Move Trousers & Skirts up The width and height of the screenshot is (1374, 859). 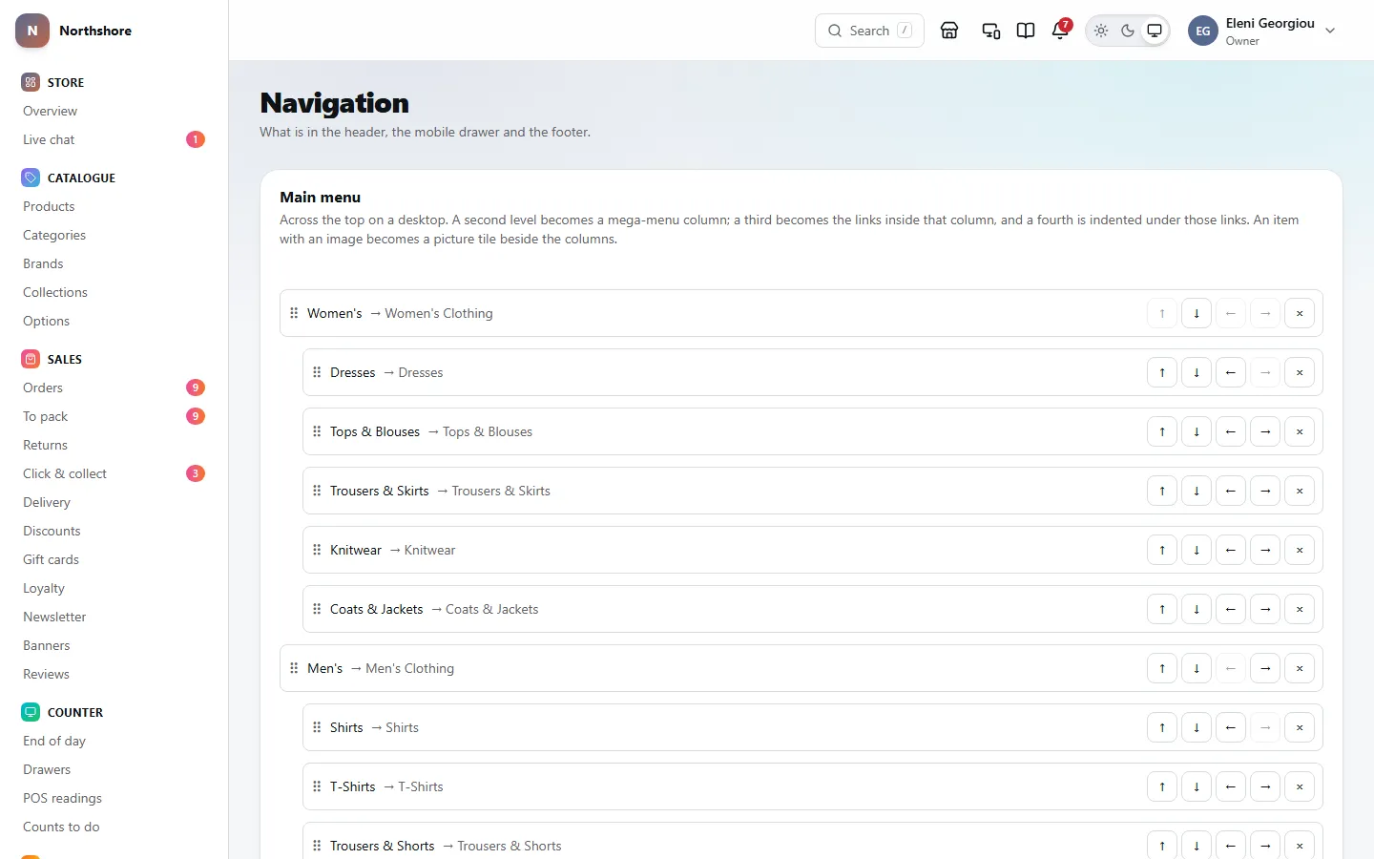(1162, 491)
